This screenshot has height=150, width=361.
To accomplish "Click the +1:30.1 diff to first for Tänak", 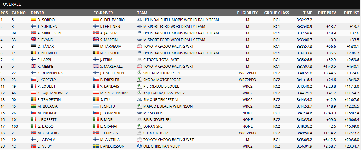I will coord(353,47).
